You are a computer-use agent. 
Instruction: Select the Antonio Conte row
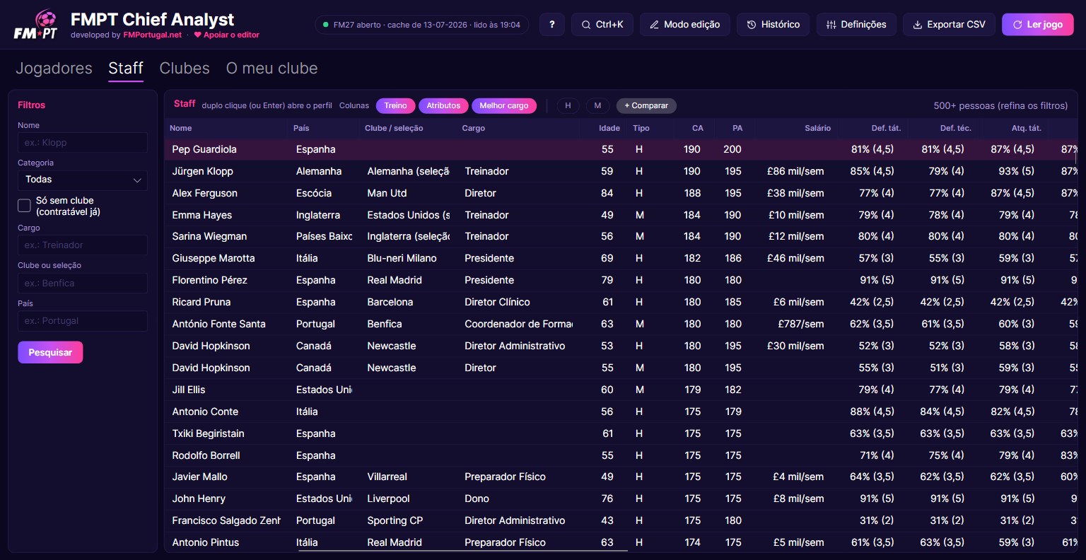(x=621, y=412)
